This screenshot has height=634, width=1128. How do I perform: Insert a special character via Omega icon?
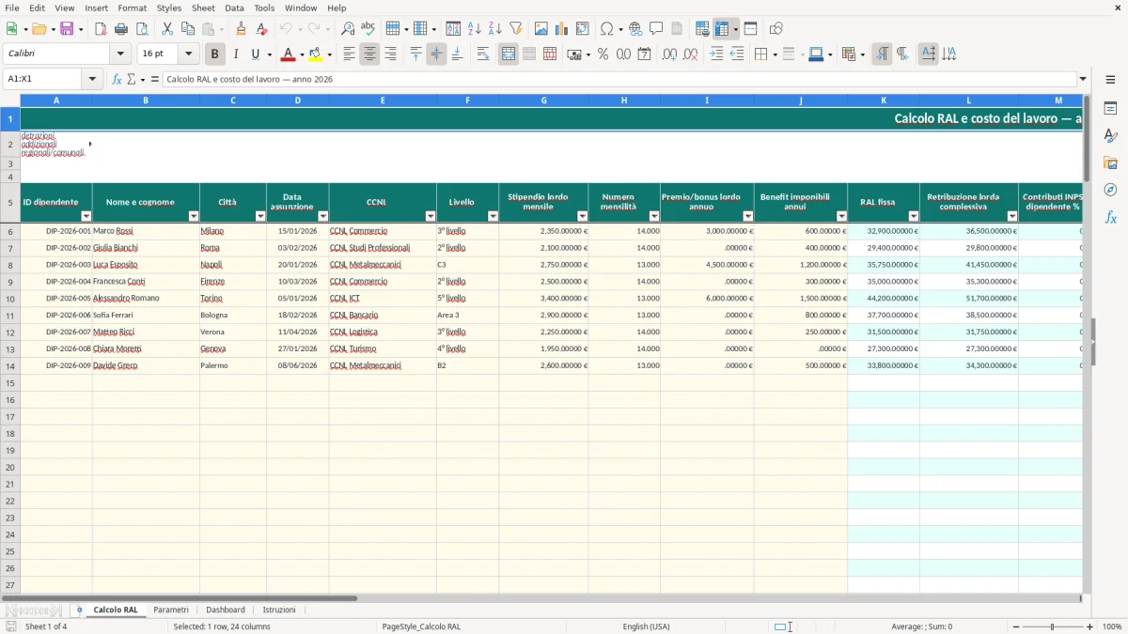coord(606,29)
